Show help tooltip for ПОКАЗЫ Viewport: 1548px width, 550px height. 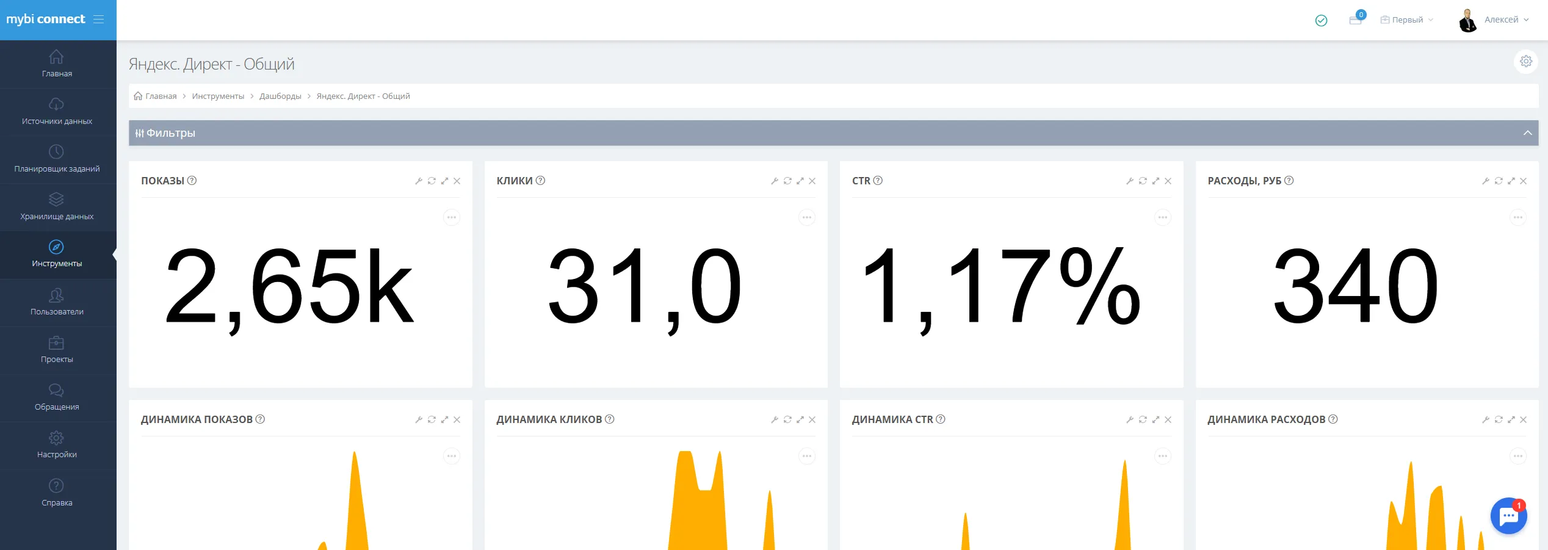tap(192, 181)
